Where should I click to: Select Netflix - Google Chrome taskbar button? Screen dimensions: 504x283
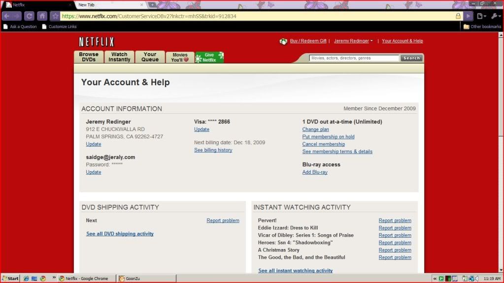click(x=86, y=279)
